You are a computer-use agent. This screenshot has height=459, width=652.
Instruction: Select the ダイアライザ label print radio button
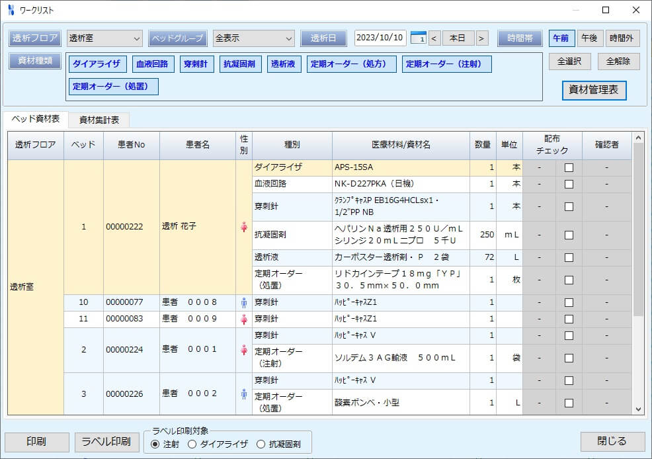(192, 444)
